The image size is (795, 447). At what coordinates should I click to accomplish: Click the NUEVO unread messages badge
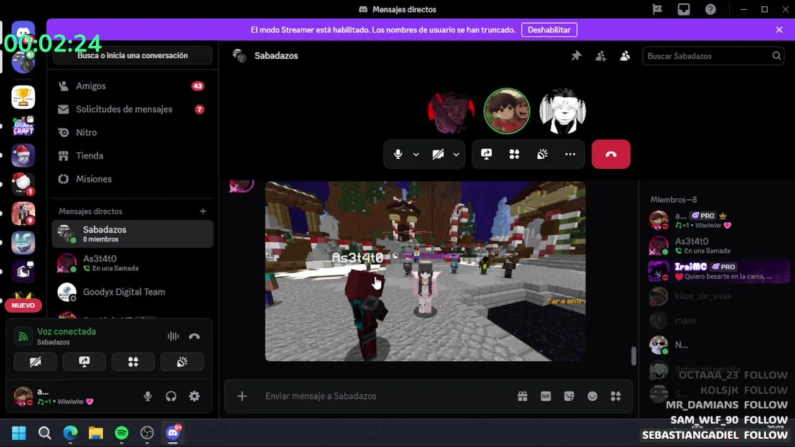[x=23, y=305]
